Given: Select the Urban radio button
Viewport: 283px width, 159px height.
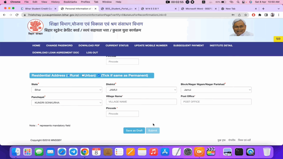Looking at the screenshot, I should [83, 75].
